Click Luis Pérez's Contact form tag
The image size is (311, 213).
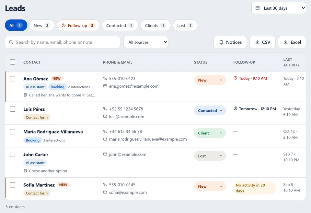tap(37, 117)
